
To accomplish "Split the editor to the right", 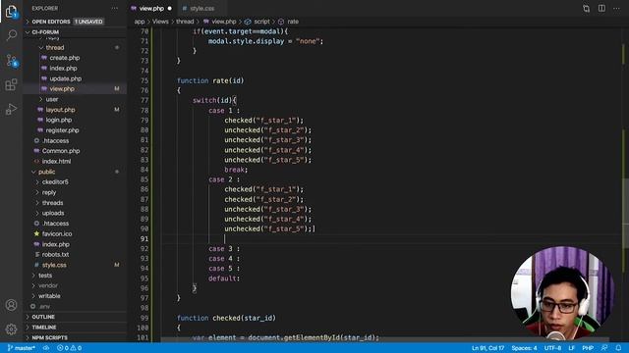I will [601, 9].
